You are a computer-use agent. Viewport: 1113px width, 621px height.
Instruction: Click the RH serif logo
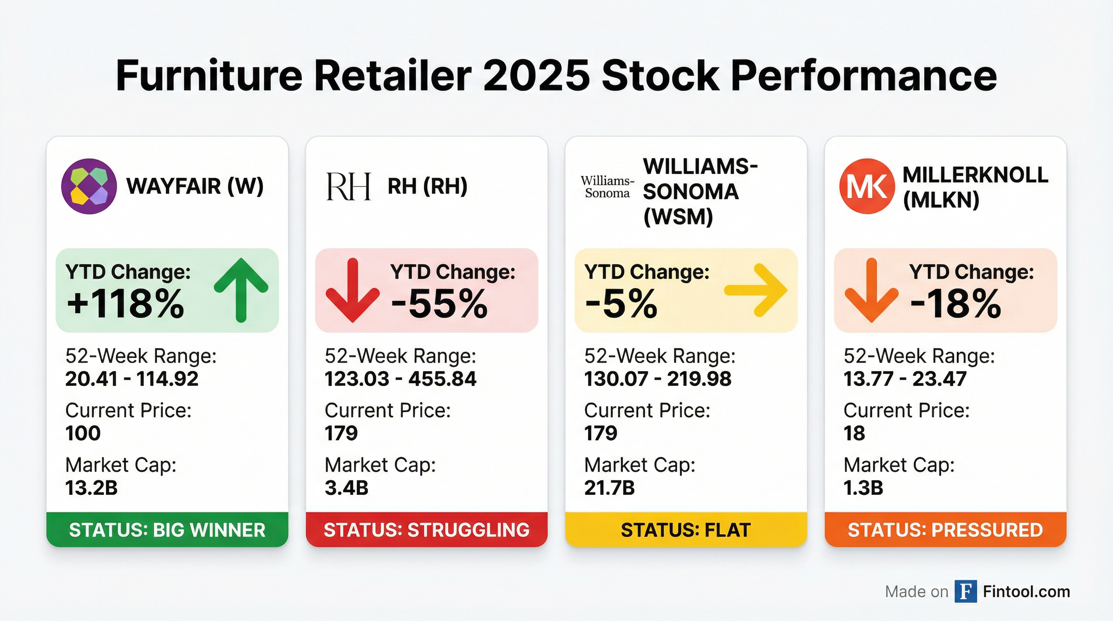click(x=348, y=186)
